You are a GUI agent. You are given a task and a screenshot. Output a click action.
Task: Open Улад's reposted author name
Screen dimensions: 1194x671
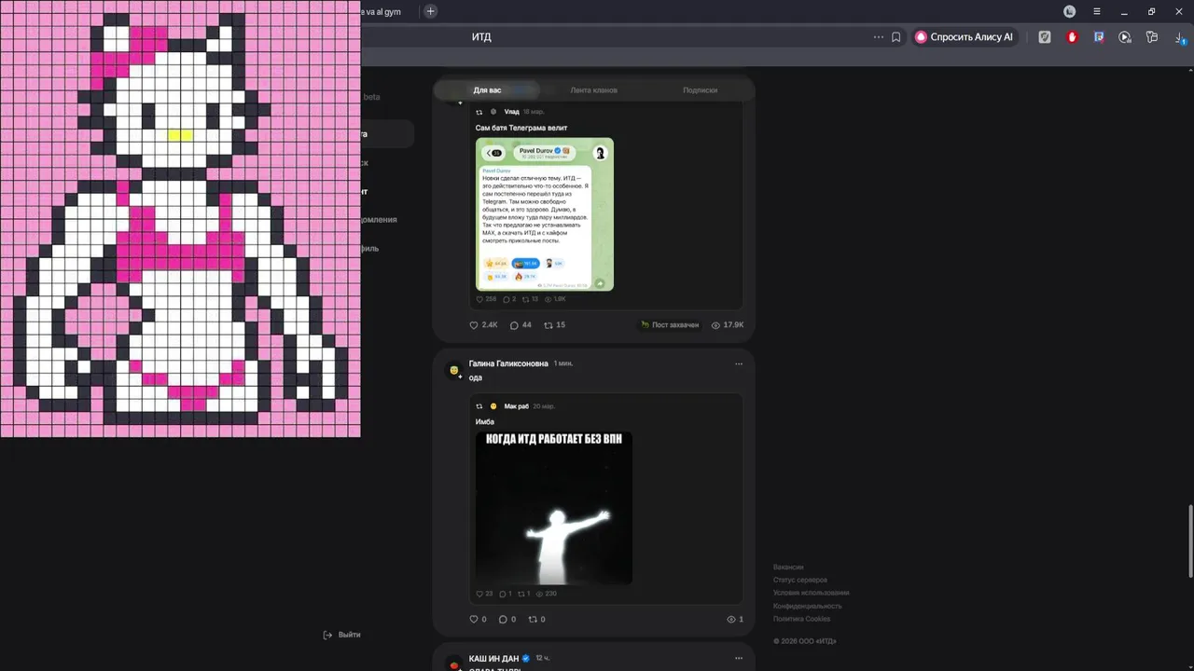pyautogui.click(x=511, y=112)
